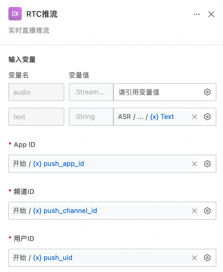Screen dimensions: 223x272
Task: Clear the push_app_id variable value
Action: pyautogui.click(x=194, y=164)
